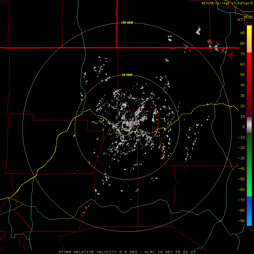Click the [KT] units label
Screen dimensions: 254x254
coord(241,19)
